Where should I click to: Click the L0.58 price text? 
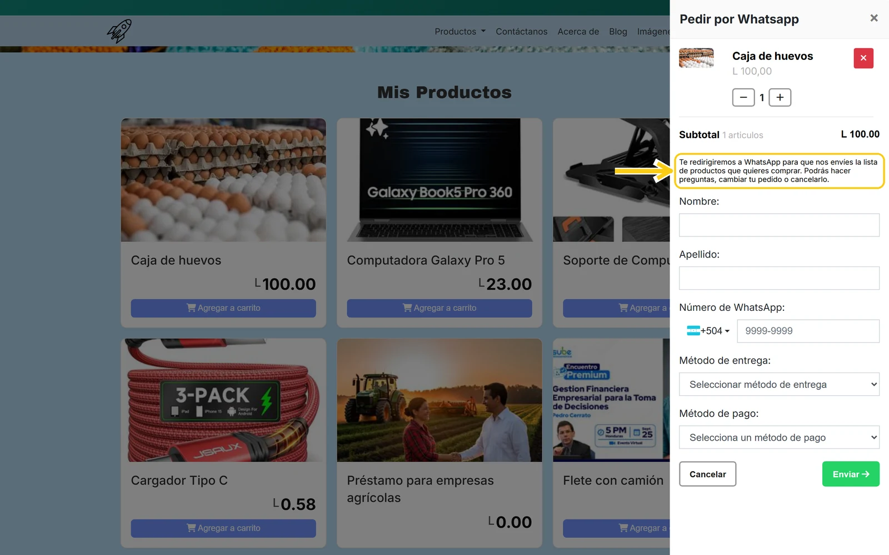(x=294, y=504)
